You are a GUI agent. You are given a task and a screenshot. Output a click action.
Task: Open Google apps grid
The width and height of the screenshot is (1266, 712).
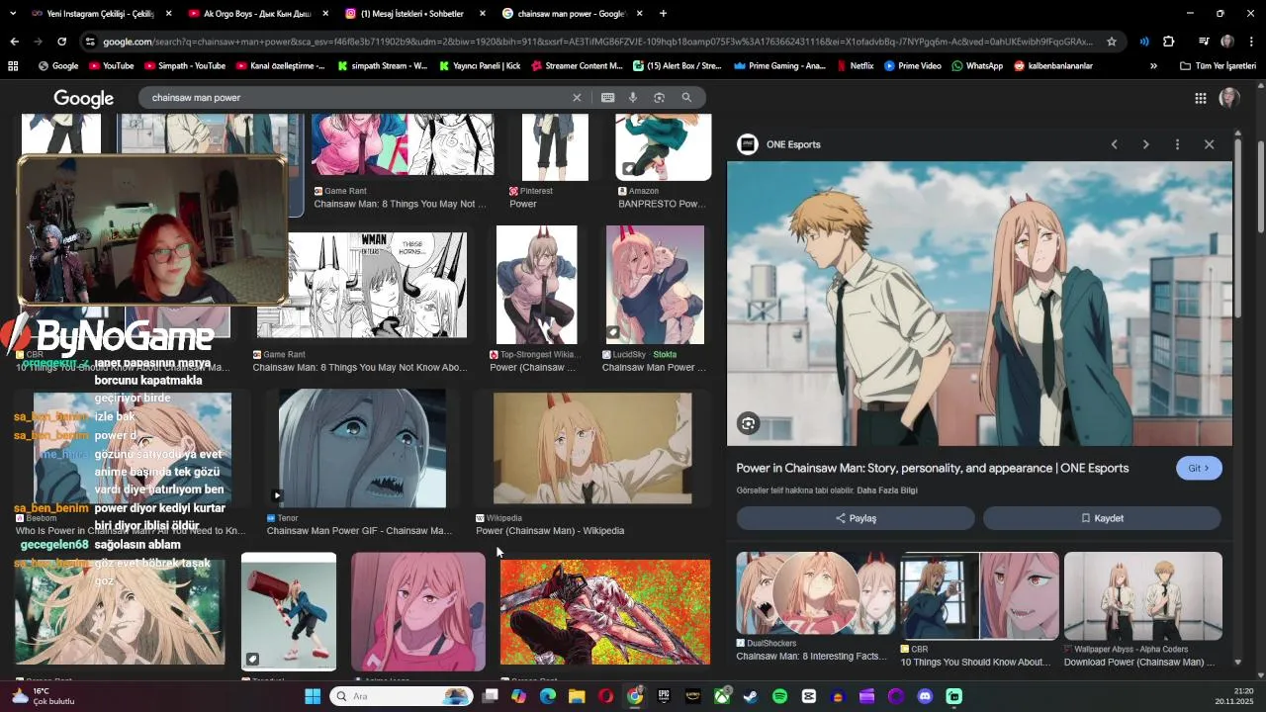(x=1200, y=98)
